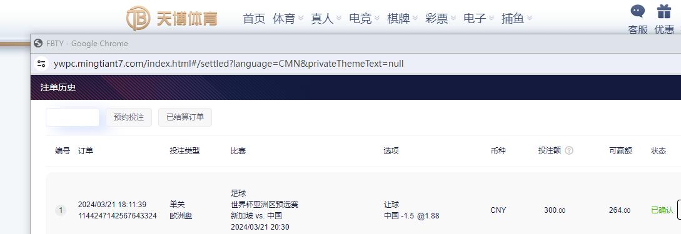Go to 首页 home page
Screen dimensions: 681x234
[x=254, y=19]
